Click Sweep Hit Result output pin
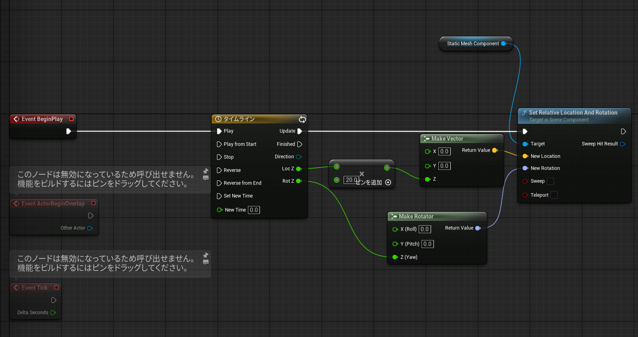 [623, 144]
